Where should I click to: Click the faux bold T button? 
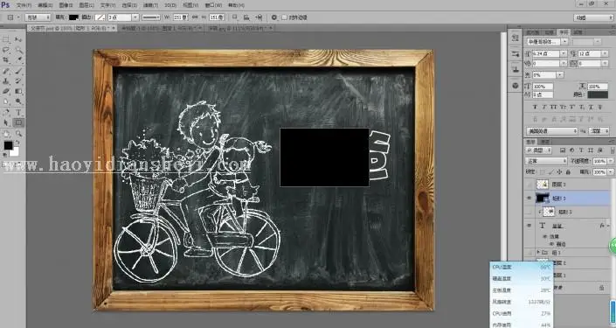535,107
